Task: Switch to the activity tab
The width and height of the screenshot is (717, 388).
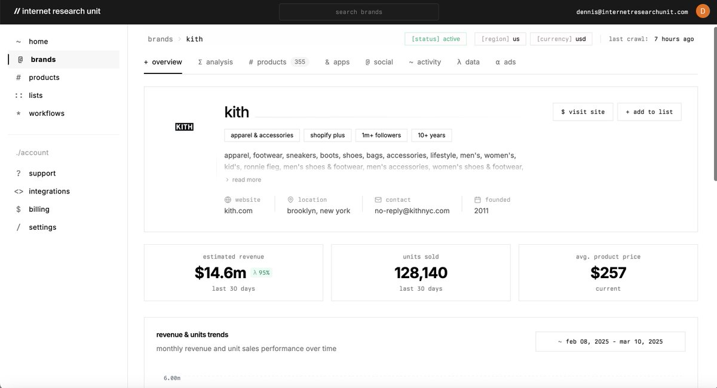Action: tap(425, 62)
